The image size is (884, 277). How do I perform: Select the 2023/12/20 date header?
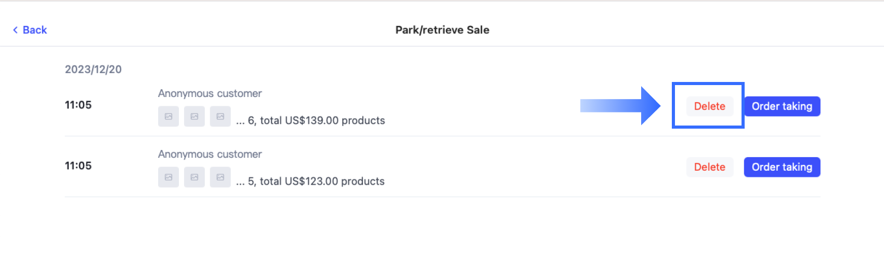[93, 70]
